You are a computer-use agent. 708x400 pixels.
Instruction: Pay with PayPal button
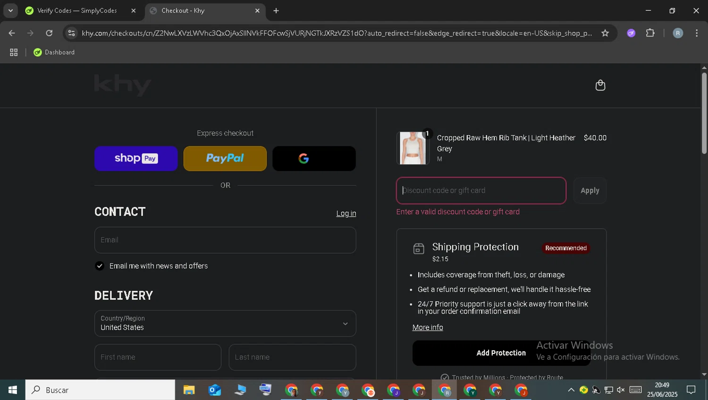coord(225,159)
